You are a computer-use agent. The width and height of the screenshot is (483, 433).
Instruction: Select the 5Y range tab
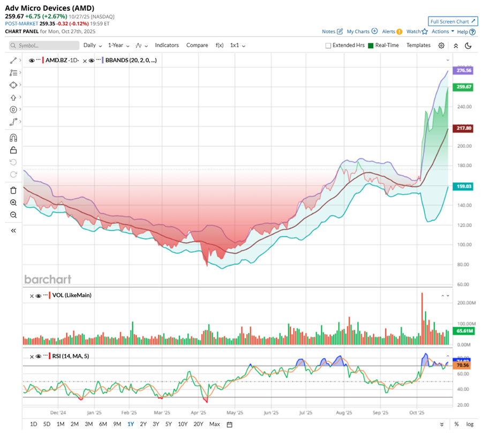click(x=169, y=424)
